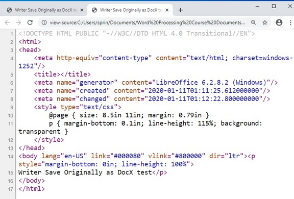Reload the view-source page
This screenshot has width=294, height=199.
point(30,22)
